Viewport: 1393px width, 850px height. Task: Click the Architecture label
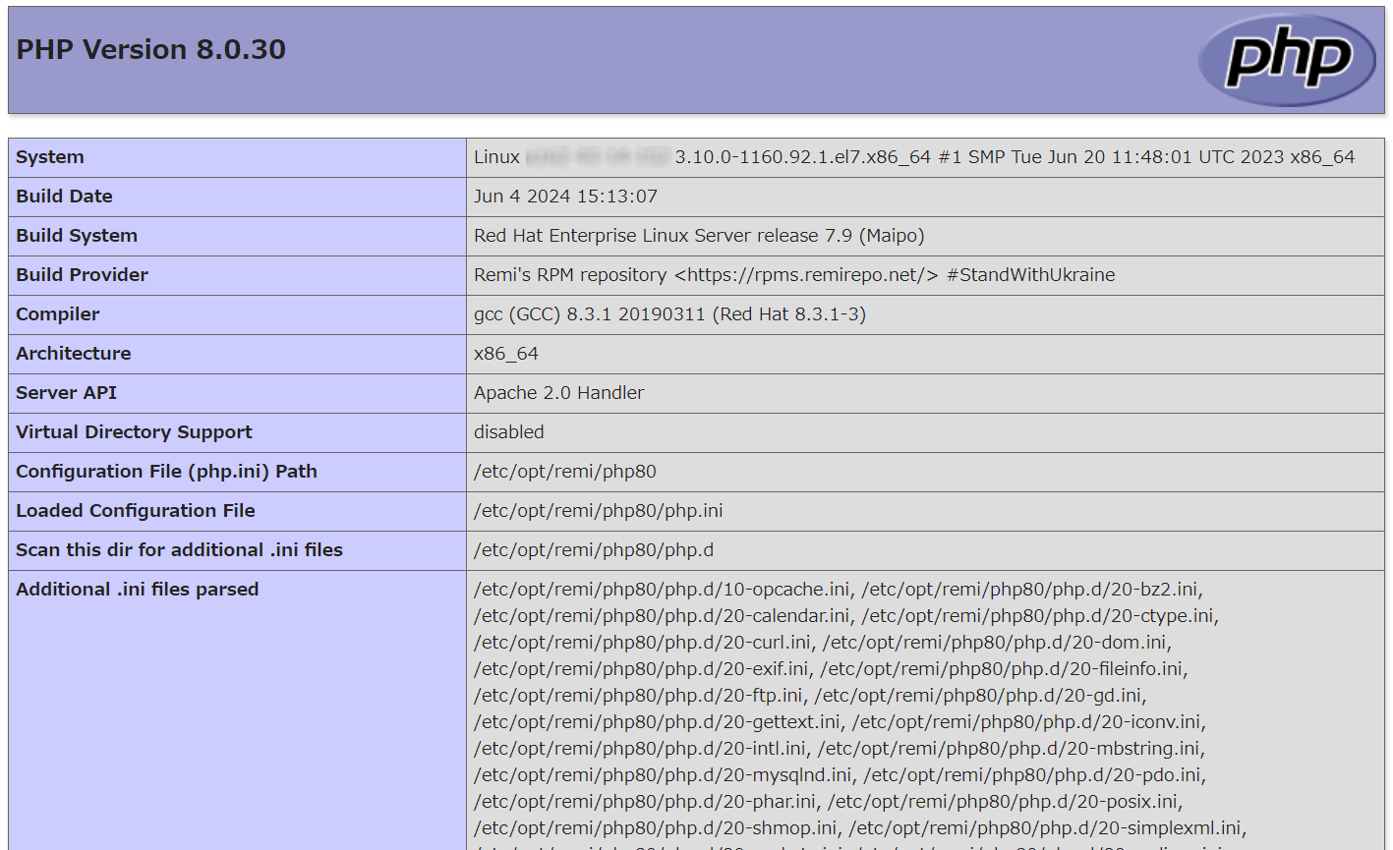(x=74, y=354)
